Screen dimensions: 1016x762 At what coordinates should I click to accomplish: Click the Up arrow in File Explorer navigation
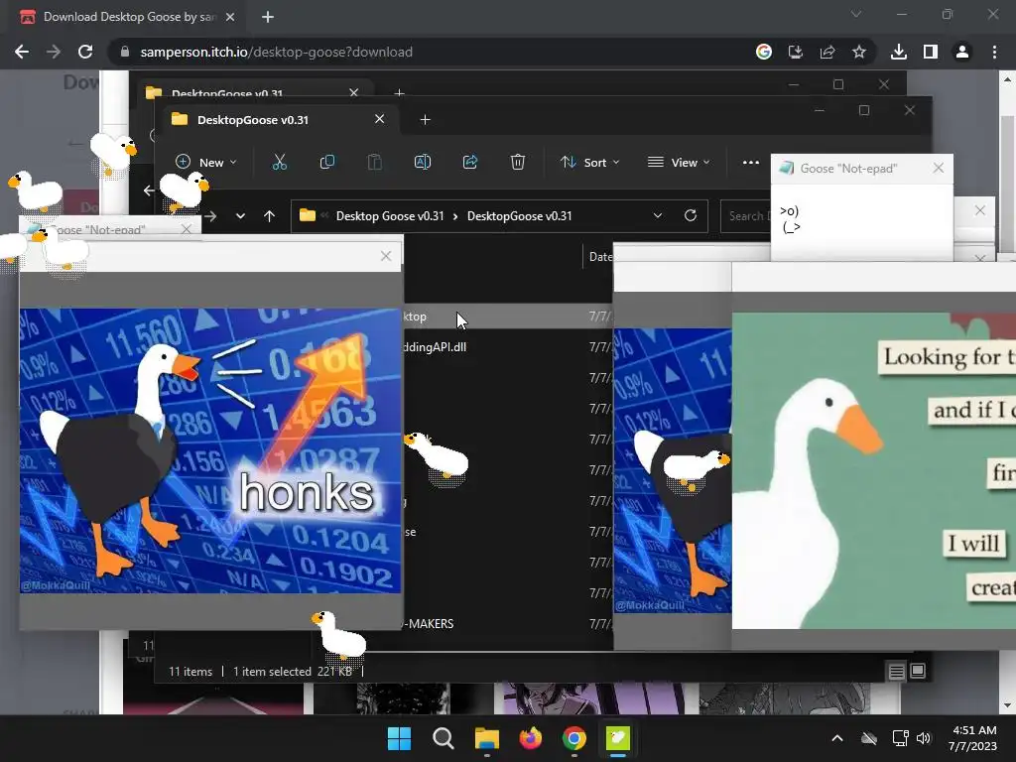270,215
